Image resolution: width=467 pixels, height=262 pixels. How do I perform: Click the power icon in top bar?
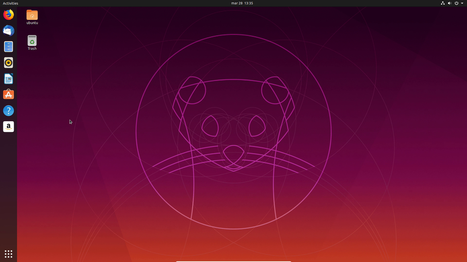click(456, 3)
